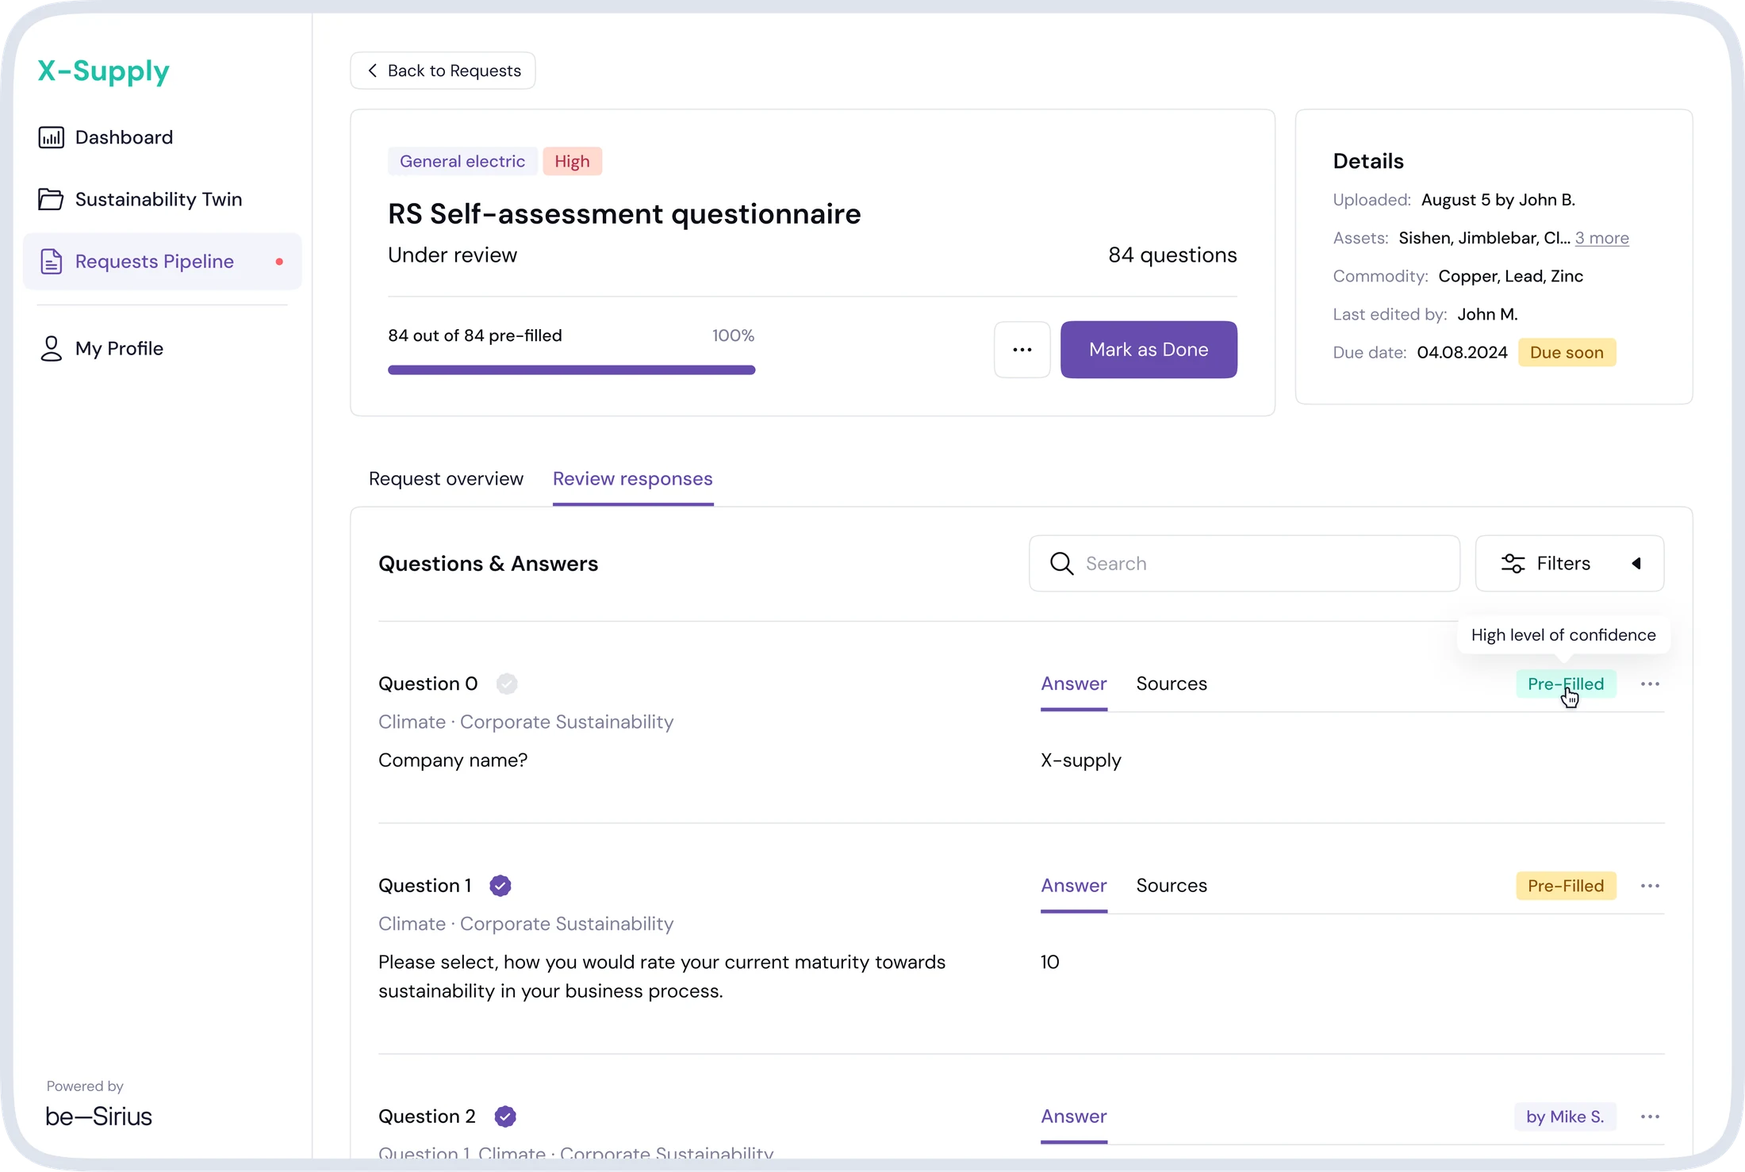Open the Answer tab of Question 1

point(1073,886)
